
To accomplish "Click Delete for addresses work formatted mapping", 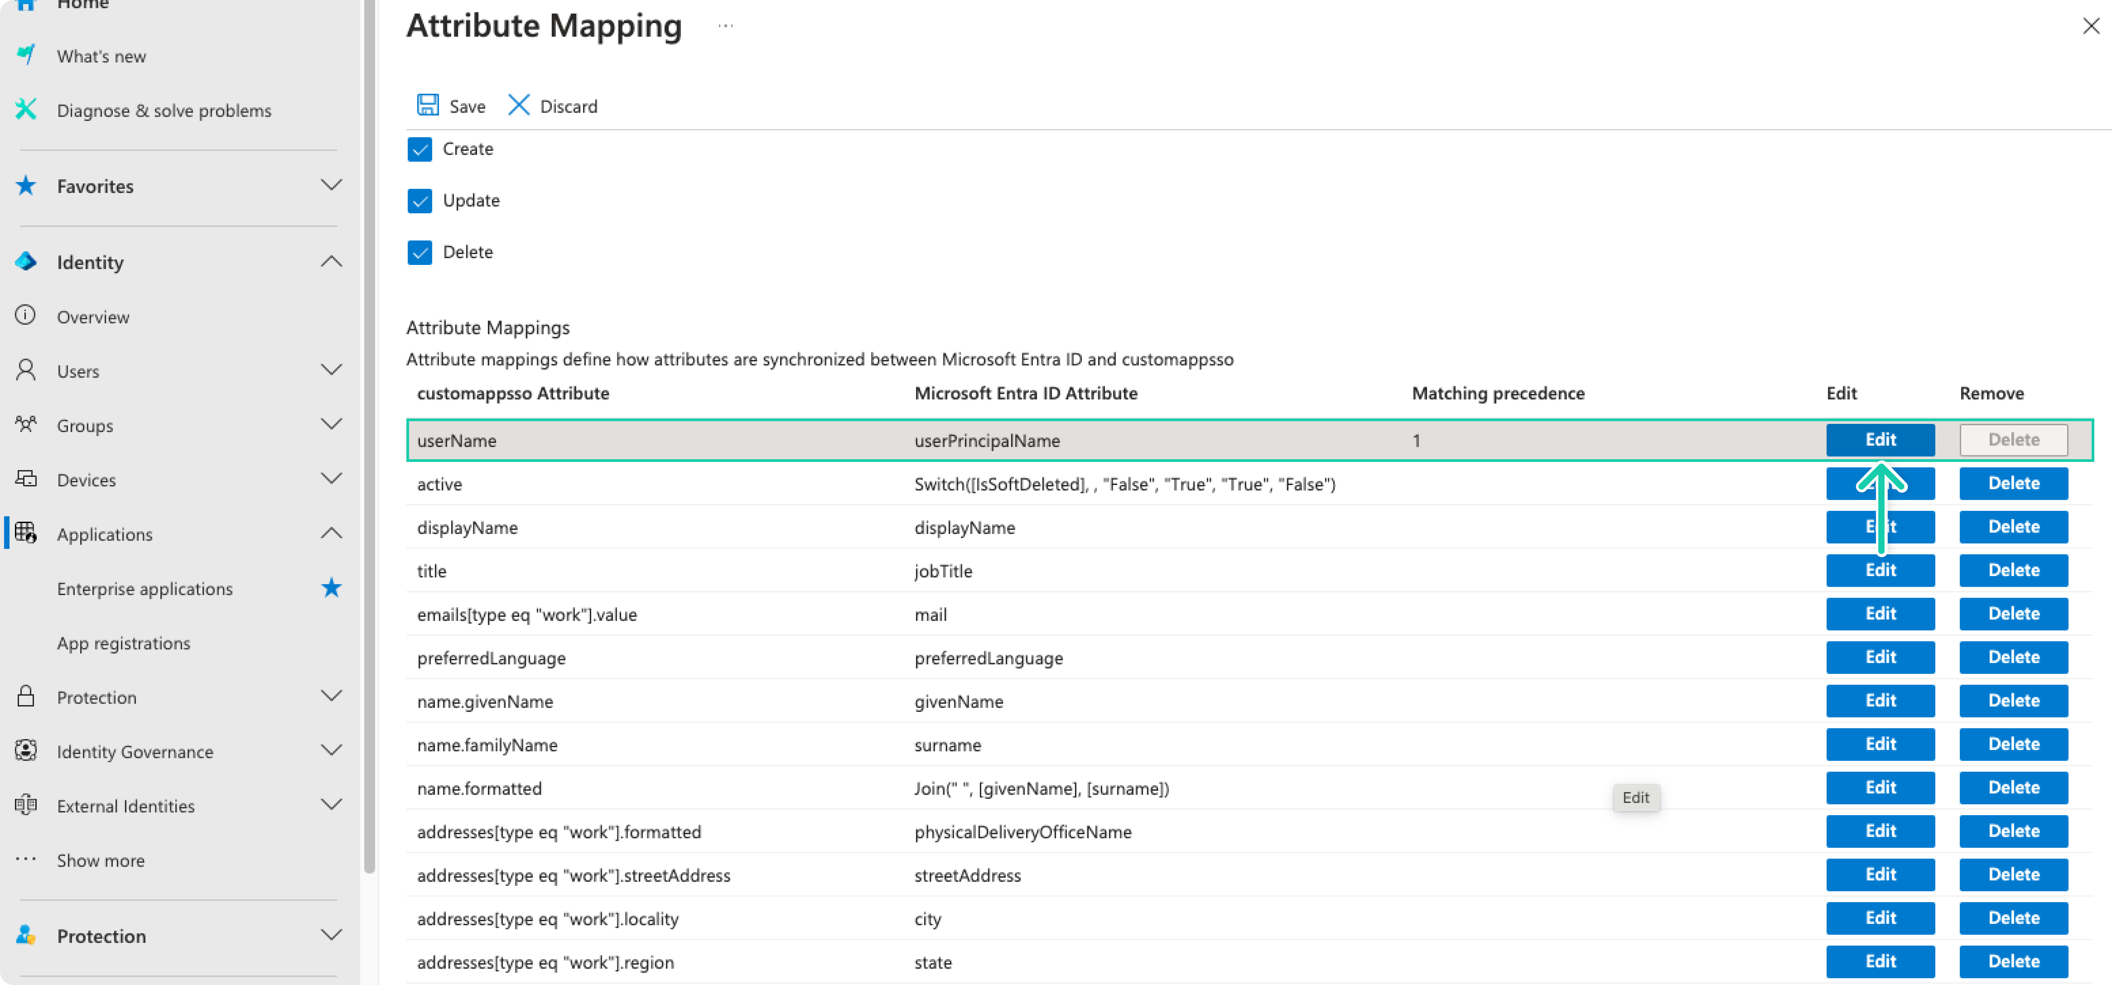I will [2013, 831].
